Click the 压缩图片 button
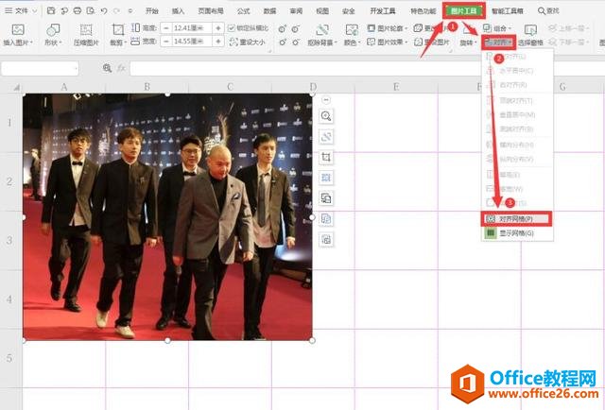 pyautogui.click(x=86, y=35)
